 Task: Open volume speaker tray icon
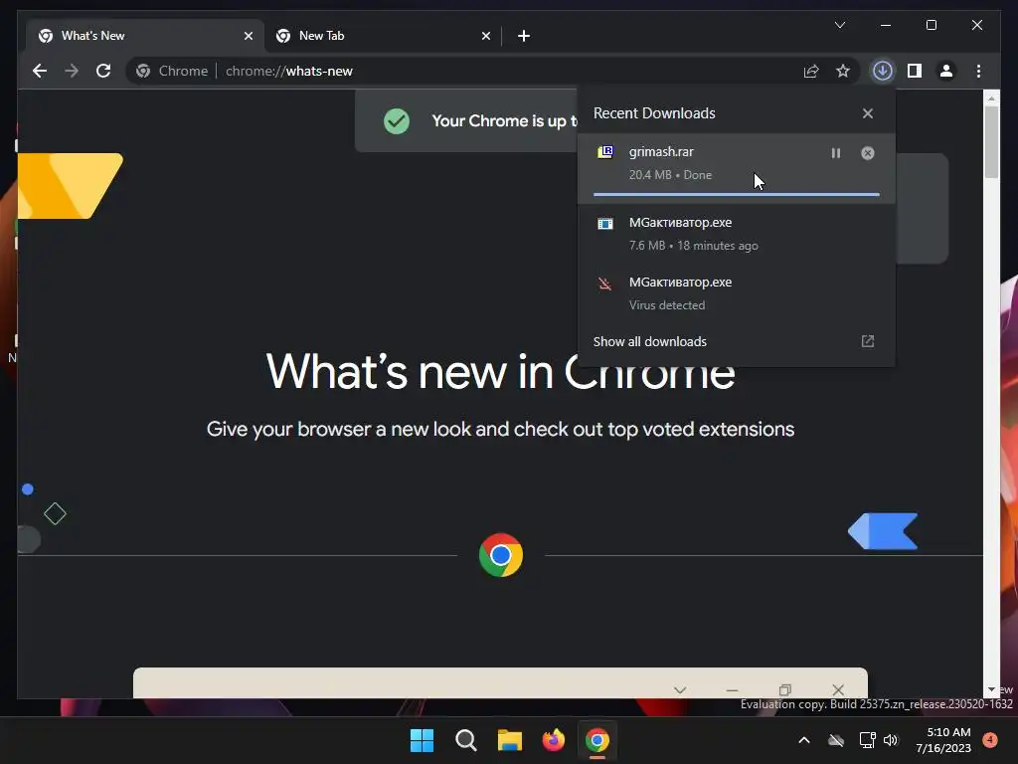click(891, 740)
